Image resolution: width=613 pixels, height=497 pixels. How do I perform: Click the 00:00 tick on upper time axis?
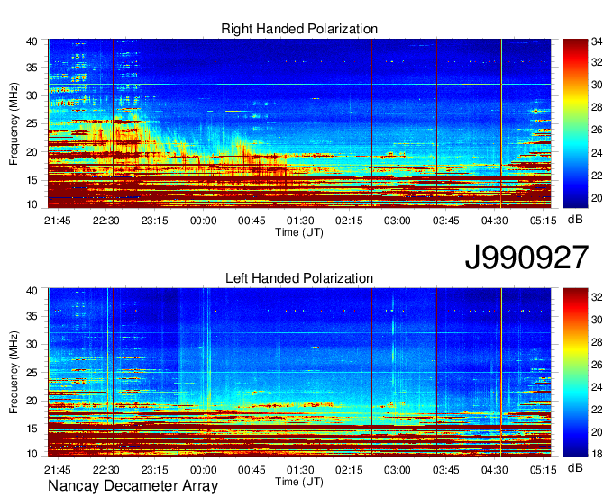204,221
